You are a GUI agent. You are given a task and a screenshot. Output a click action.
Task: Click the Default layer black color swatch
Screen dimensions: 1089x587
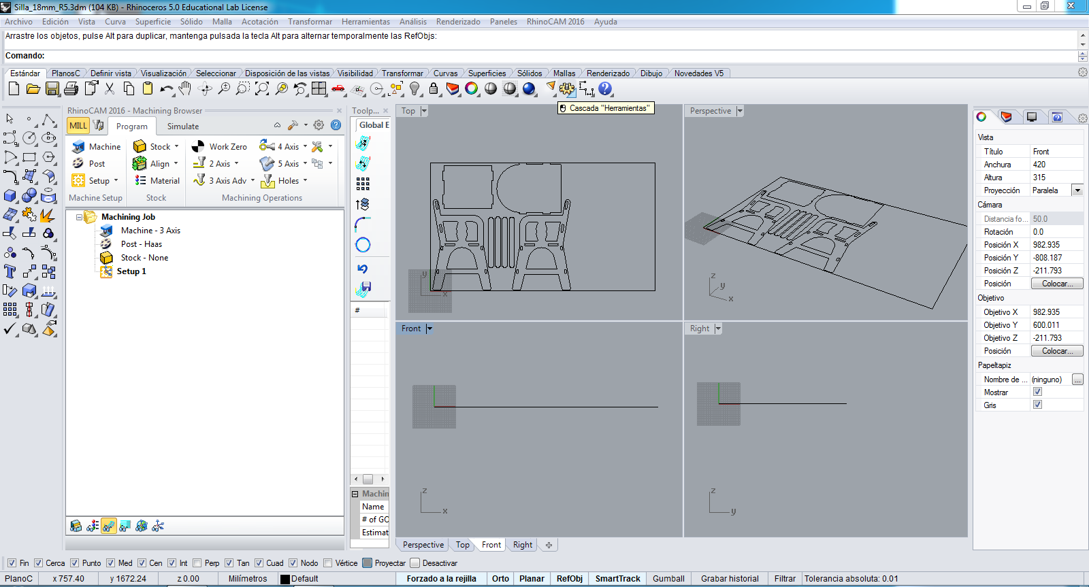coord(285,579)
